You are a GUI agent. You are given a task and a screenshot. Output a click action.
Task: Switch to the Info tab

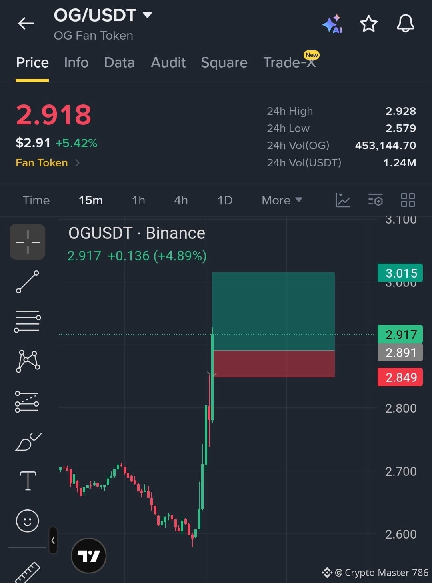[x=76, y=62]
